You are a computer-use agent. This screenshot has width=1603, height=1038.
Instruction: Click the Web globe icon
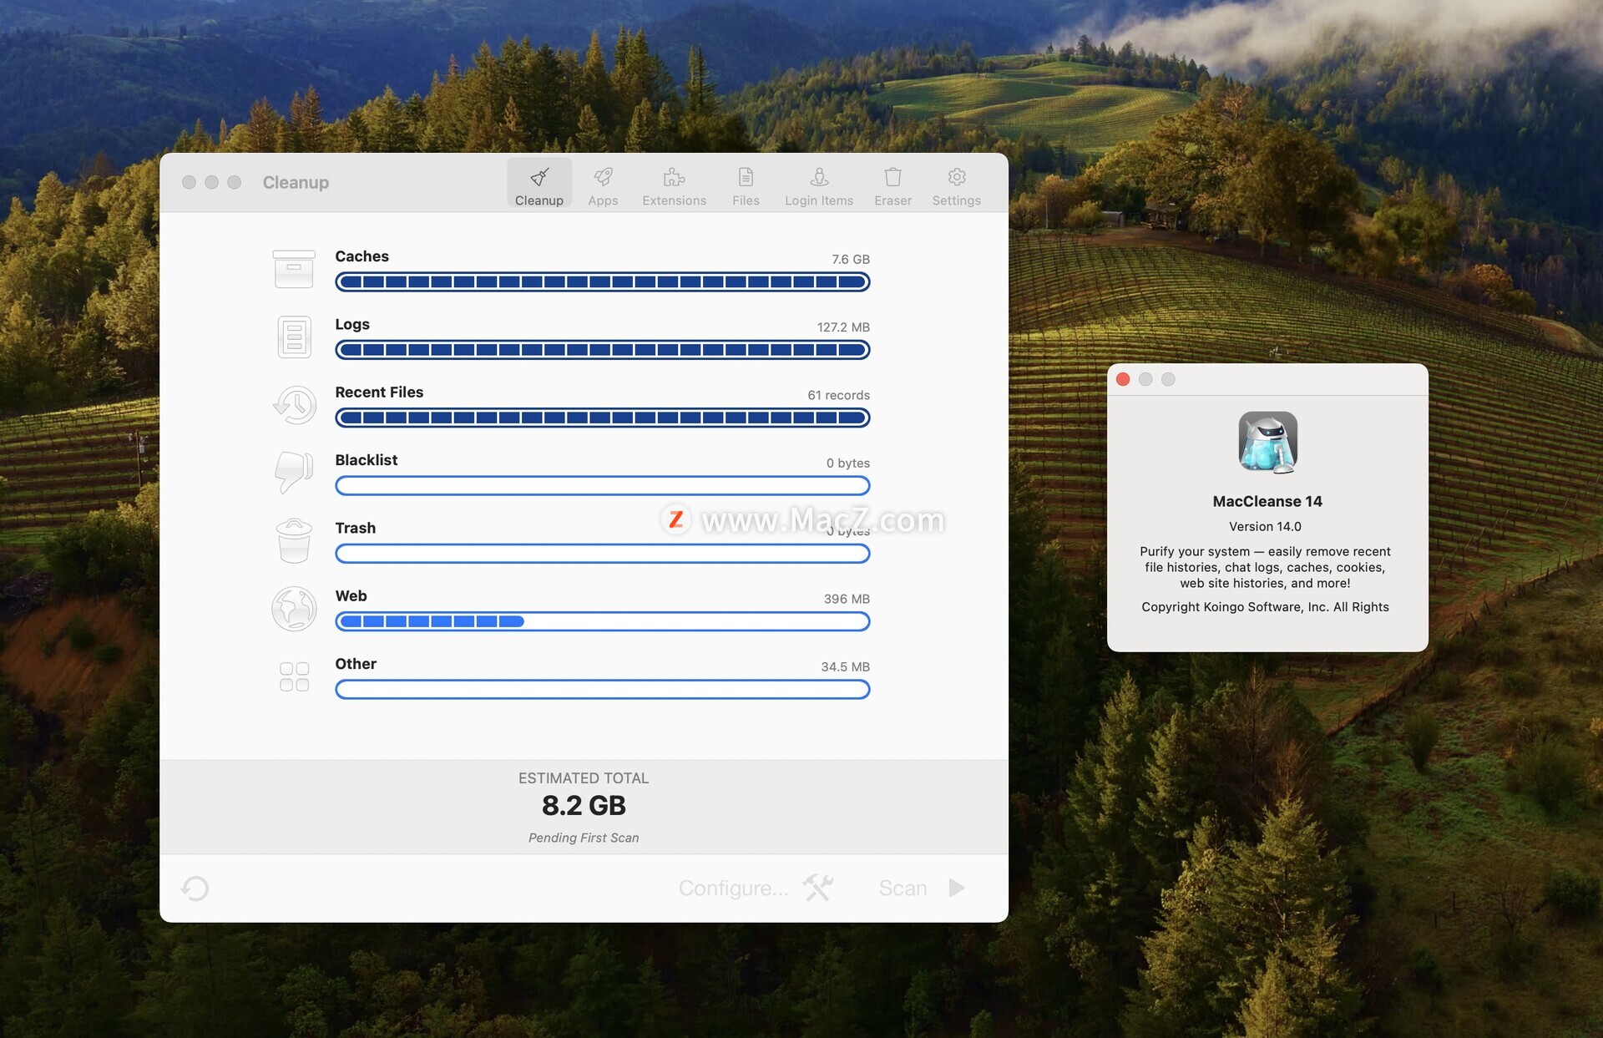tap(294, 608)
